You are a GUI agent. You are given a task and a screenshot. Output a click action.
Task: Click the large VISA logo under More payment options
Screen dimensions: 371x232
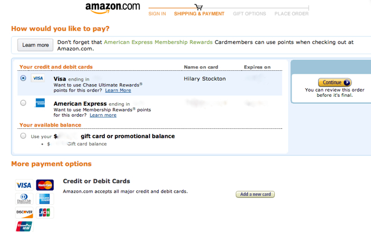tap(24, 185)
